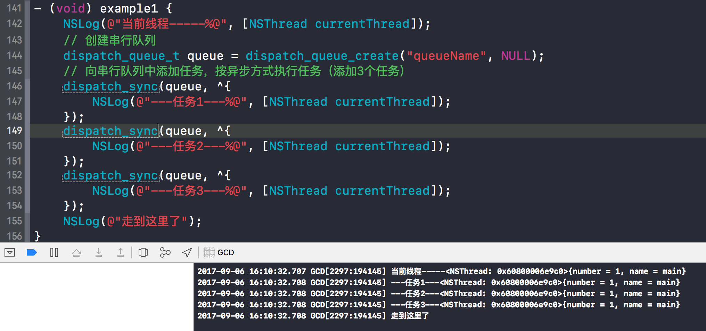Pause program execution button

[54, 252]
